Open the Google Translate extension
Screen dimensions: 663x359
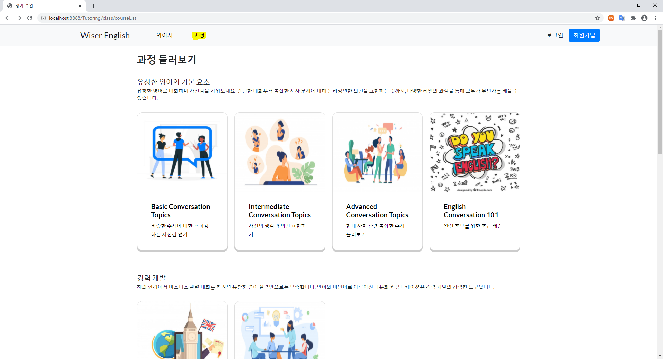622,18
